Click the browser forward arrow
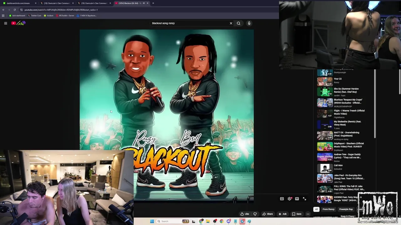Viewport: 401px width, 225px height. (9, 10)
